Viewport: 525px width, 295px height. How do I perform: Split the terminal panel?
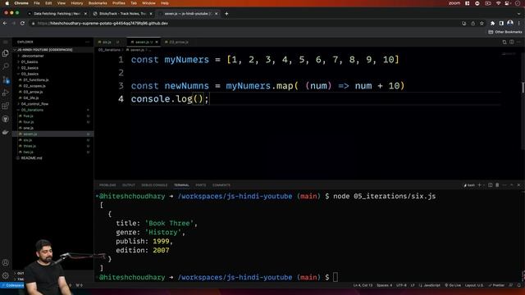[491, 185]
